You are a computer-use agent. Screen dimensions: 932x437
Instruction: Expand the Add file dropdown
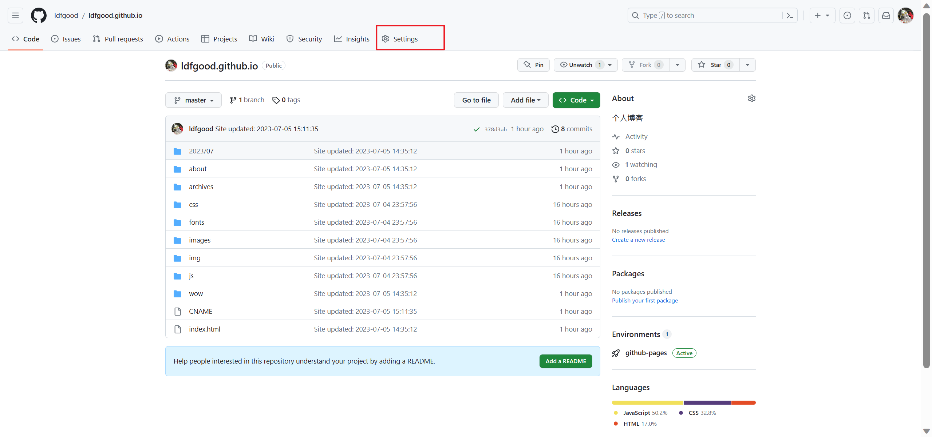click(525, 100)
